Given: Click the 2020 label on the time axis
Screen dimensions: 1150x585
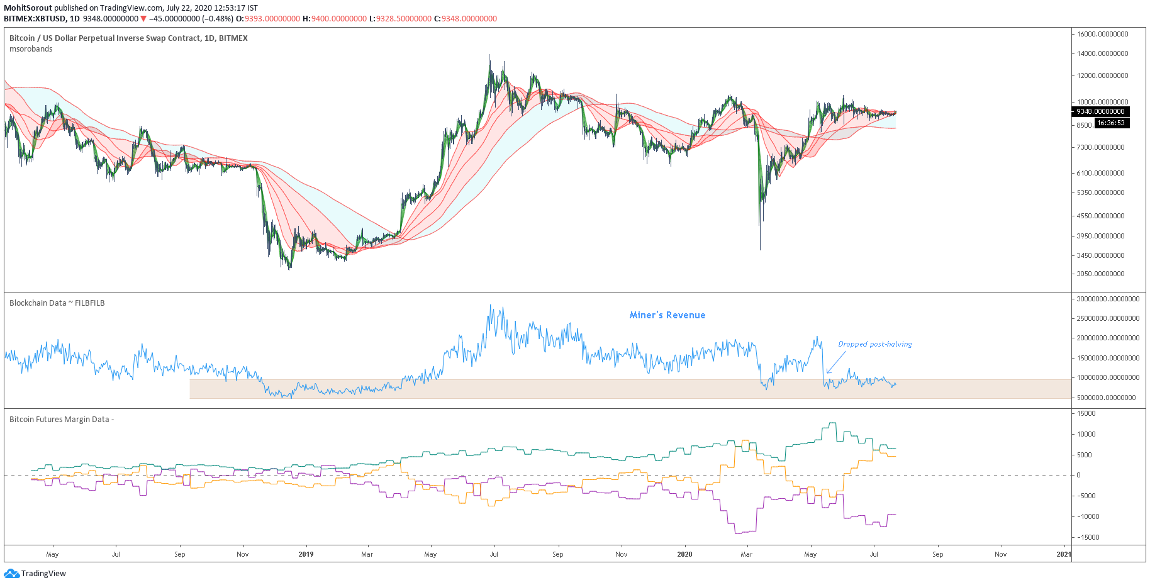Looking at the screenshot, I should pyautogui.click(x=684, y=554).
